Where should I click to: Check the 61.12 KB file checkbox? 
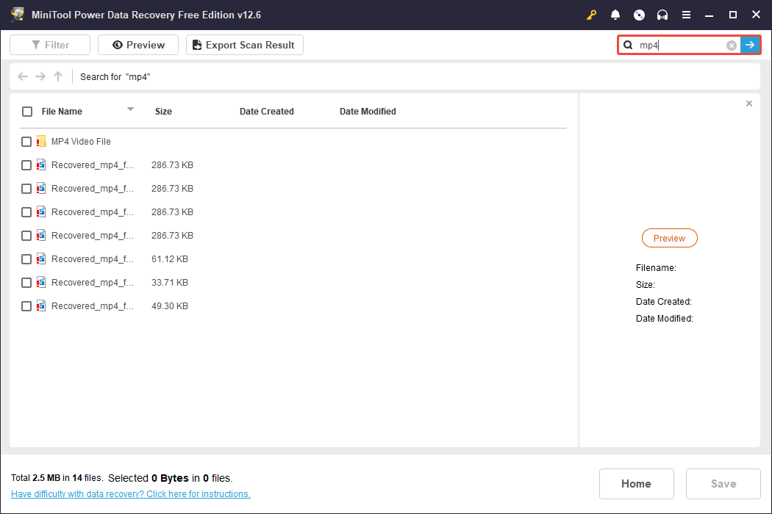[x=26, y=259]
